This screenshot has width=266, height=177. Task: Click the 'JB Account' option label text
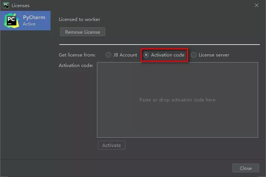tap(125, 55)
